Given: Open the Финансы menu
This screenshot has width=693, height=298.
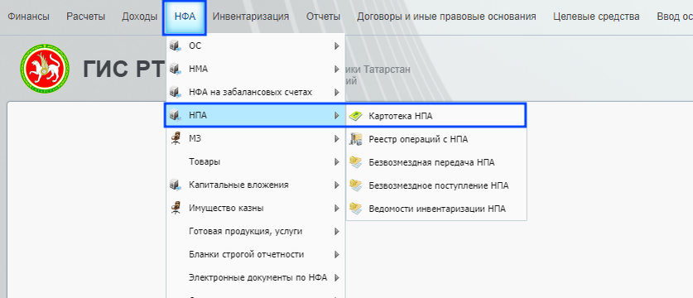Looking at the screenshot, I should point(28,17).
